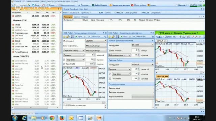Image resolution: width=216 pixels, height=121 pixels.
Task: Pin the accounts panel
Action: (x=201, y=9)
